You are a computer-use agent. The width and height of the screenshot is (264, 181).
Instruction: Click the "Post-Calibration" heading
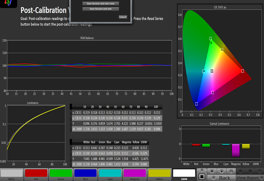tap(44, 10)
